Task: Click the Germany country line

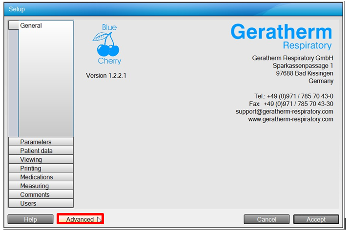Action: tap(321, 81)
